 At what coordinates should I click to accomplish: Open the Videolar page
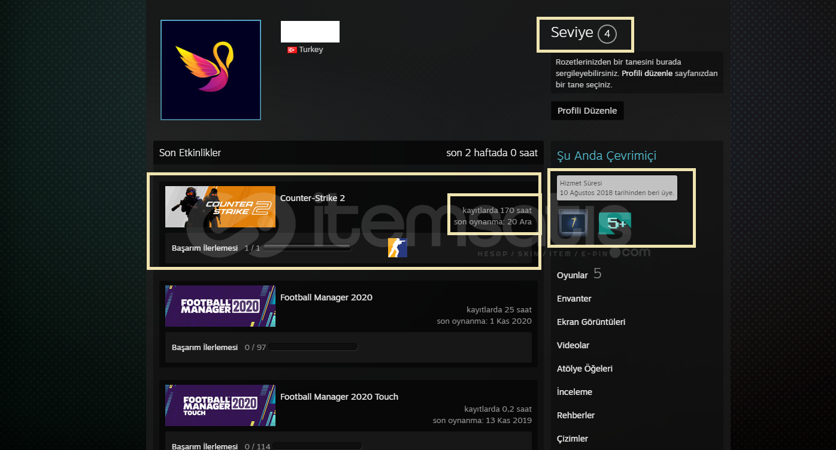coord(573,345)
